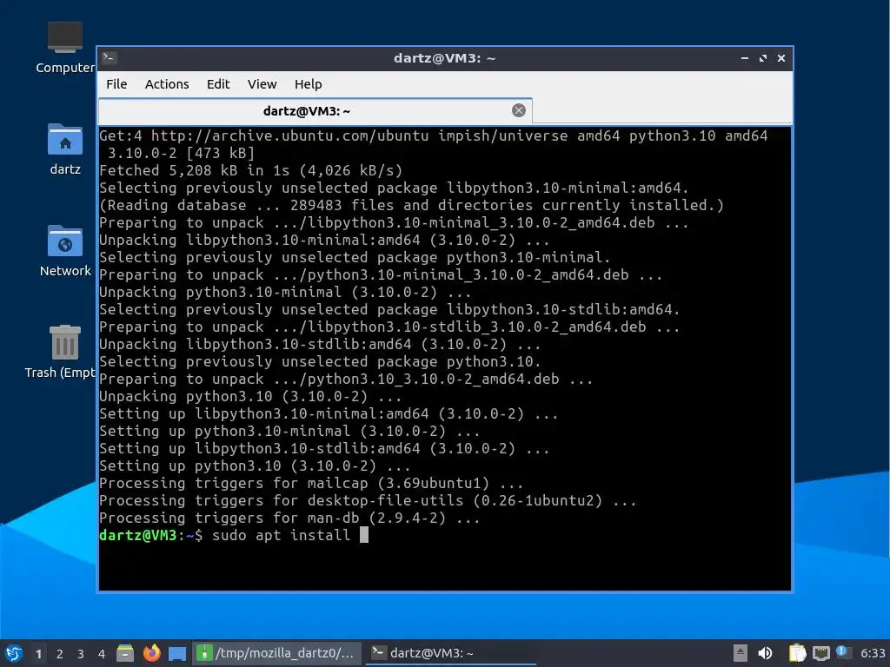
Task: Click the 'dartz@VM3: ~' window title text
Action: (444, 58)
